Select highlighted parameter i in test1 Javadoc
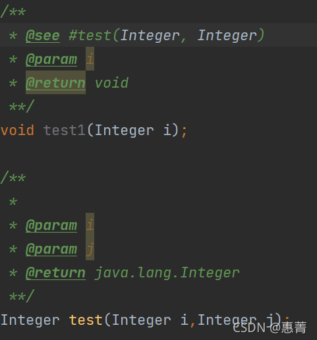The image size is (317, 340). pyautogui.click(x=90, y=59)
